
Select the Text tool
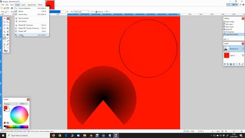tap(4, 48)
